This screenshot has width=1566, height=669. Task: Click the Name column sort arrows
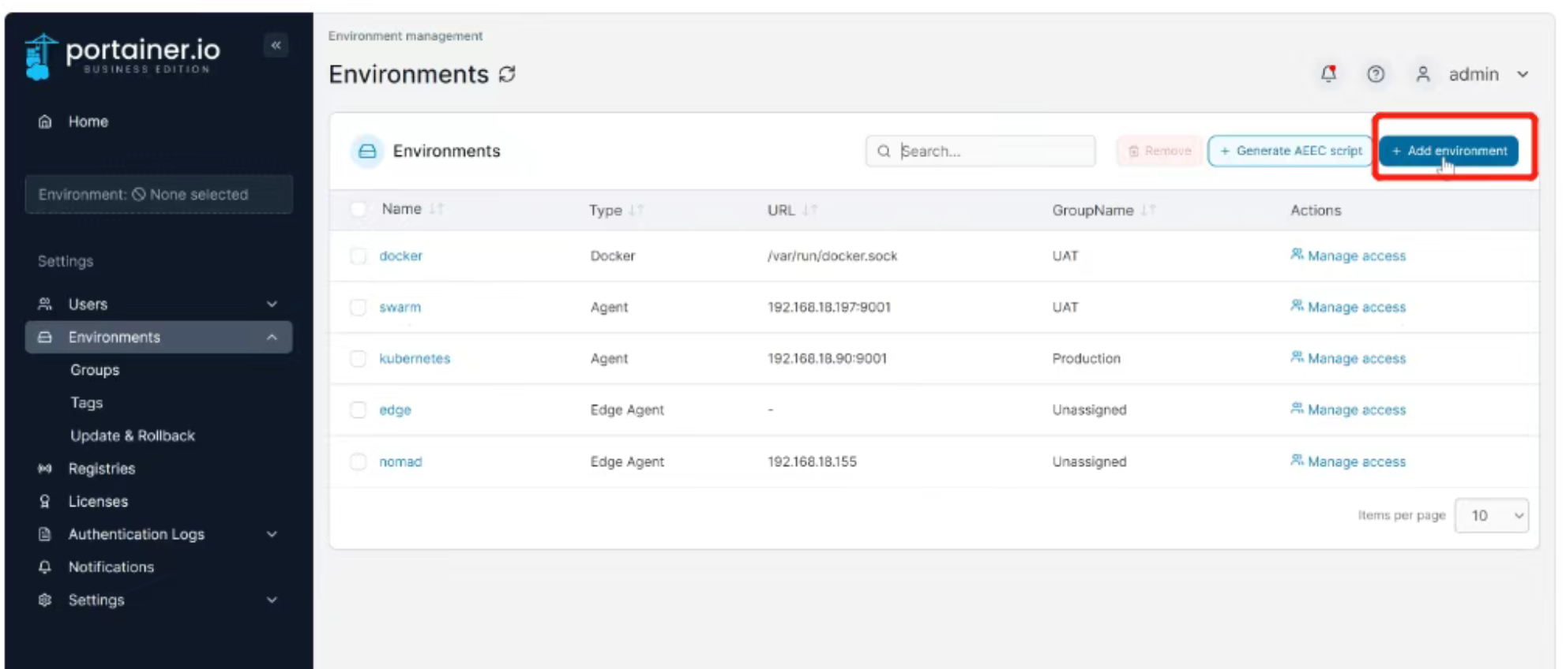437,209
